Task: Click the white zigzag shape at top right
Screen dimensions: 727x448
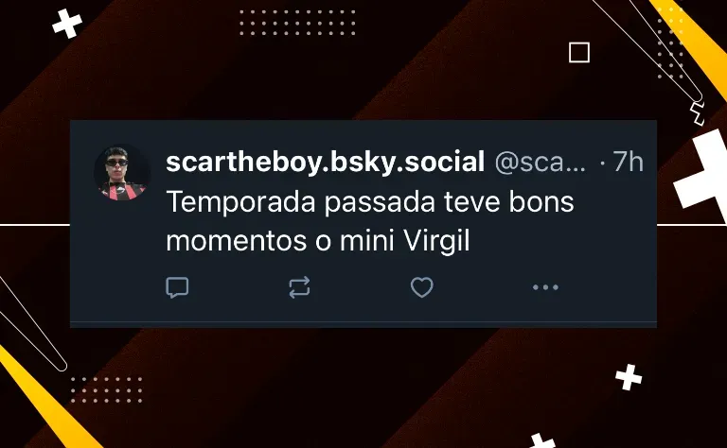Action: (697, 113)
